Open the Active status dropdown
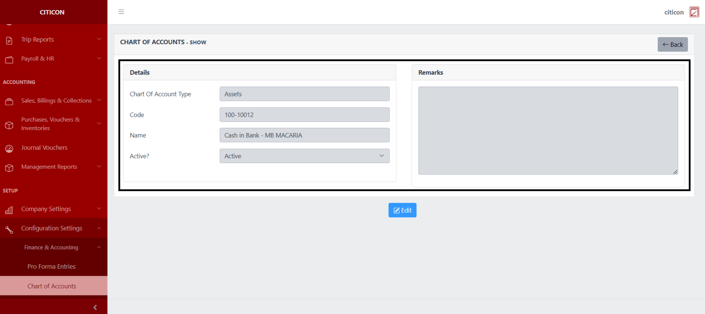This screenshot has height=314, width=705. (304, 156)
